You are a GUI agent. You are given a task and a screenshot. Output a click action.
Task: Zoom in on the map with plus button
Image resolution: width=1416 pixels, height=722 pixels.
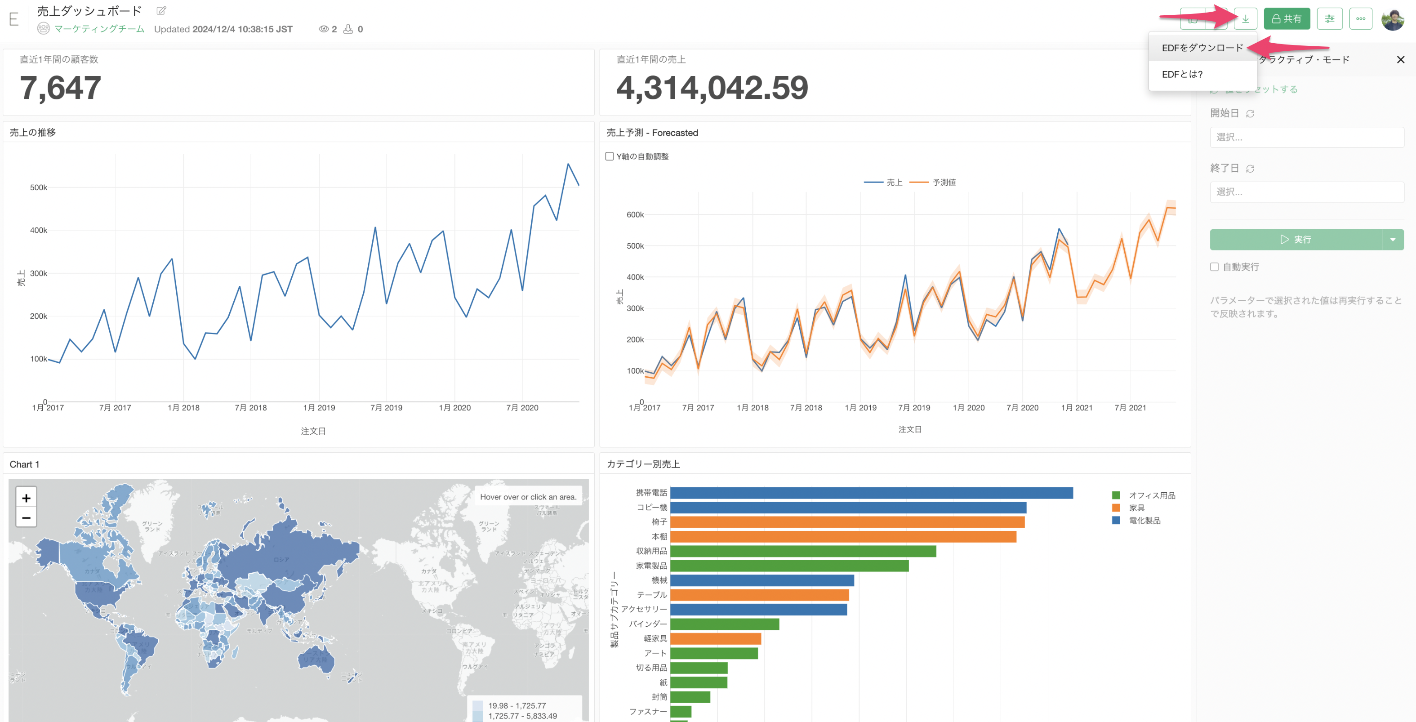coord(26,498)
